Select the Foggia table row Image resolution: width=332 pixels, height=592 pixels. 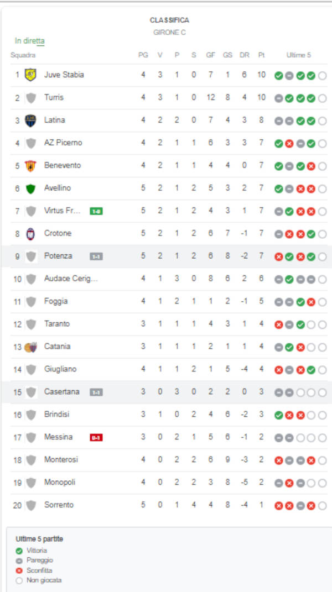[166, 301]
